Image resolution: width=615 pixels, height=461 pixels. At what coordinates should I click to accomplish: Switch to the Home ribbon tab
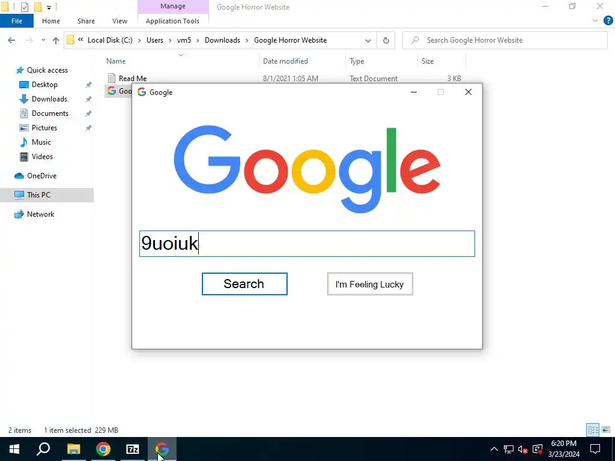(x=51, y=21)
